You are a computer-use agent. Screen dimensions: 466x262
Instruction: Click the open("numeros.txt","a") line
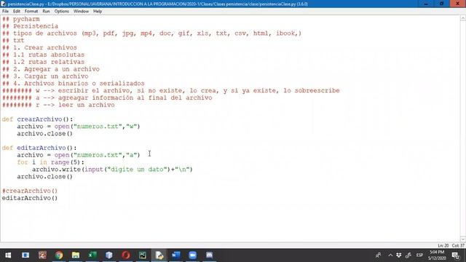pyautogui.click(x=79, y=155)
